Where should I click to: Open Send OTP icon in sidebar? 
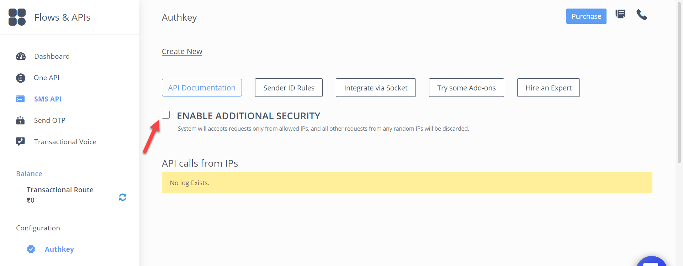tap(20, 120)
